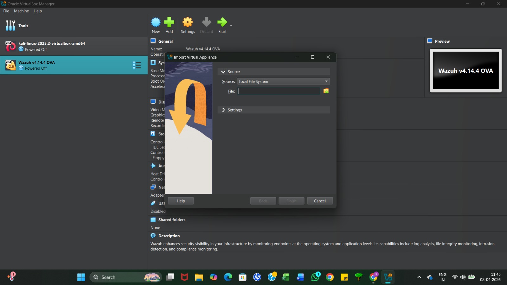Click the Back button in import dialog

tap(263, 201)
